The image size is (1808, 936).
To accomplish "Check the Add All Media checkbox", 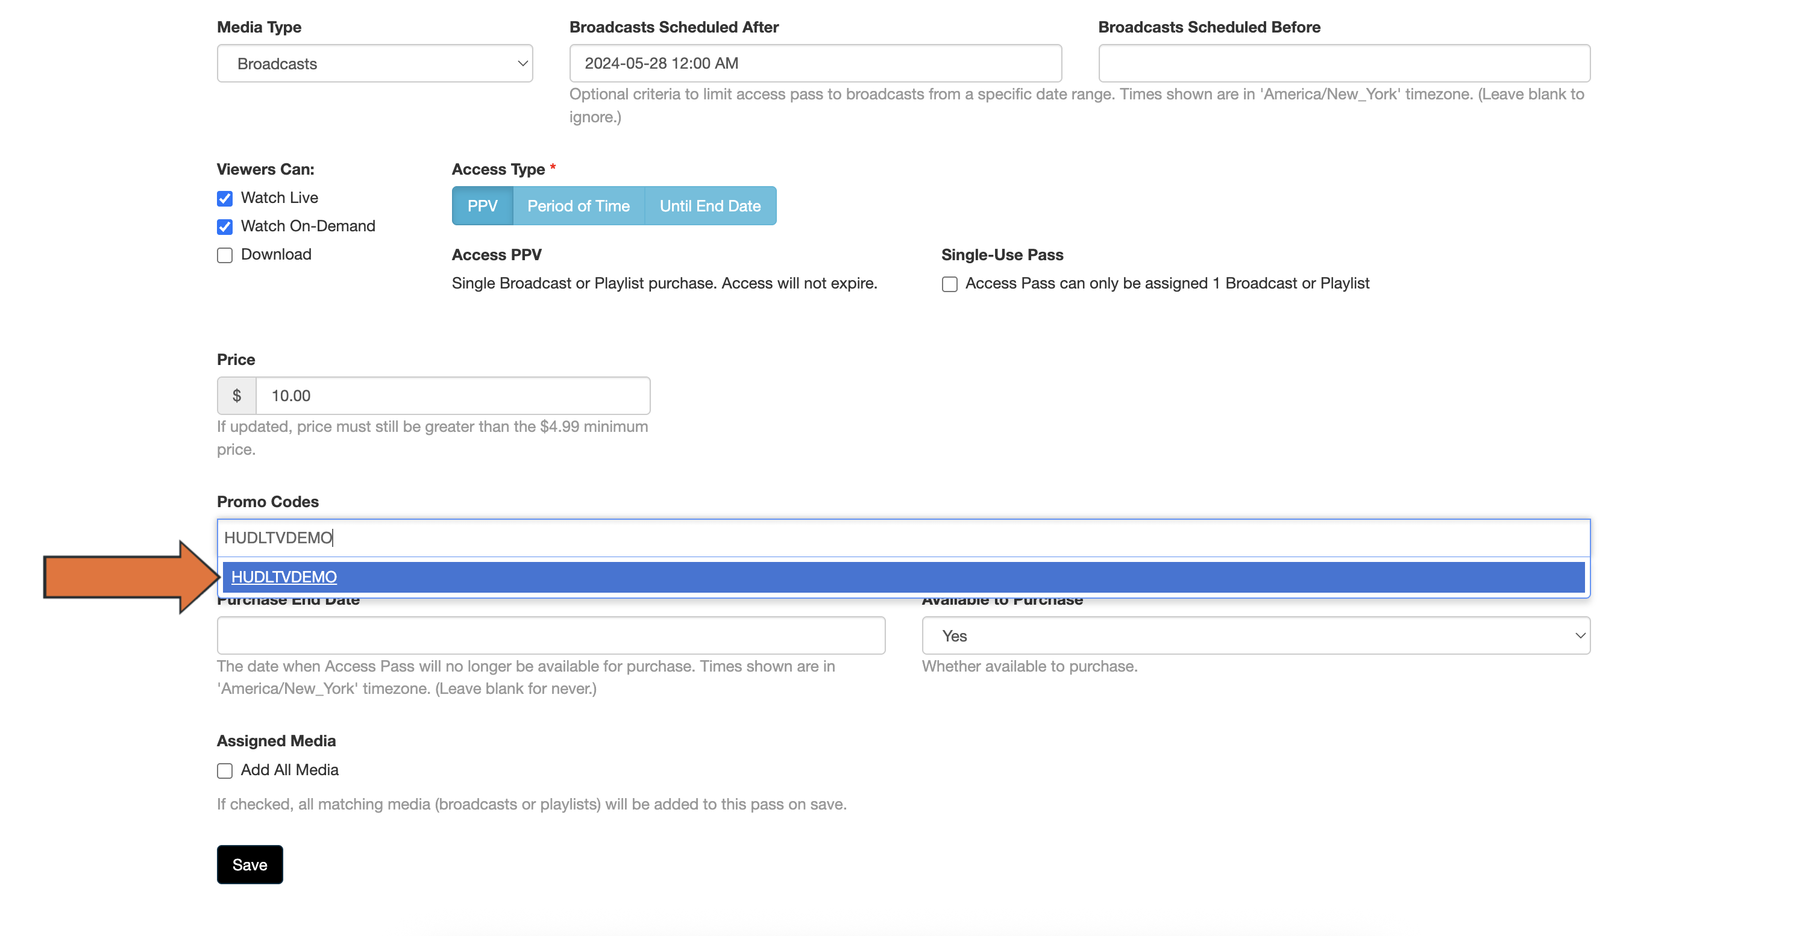I will [225, 770].
